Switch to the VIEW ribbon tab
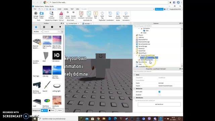This screenshot has height=121, width=215. coord(78,9)
